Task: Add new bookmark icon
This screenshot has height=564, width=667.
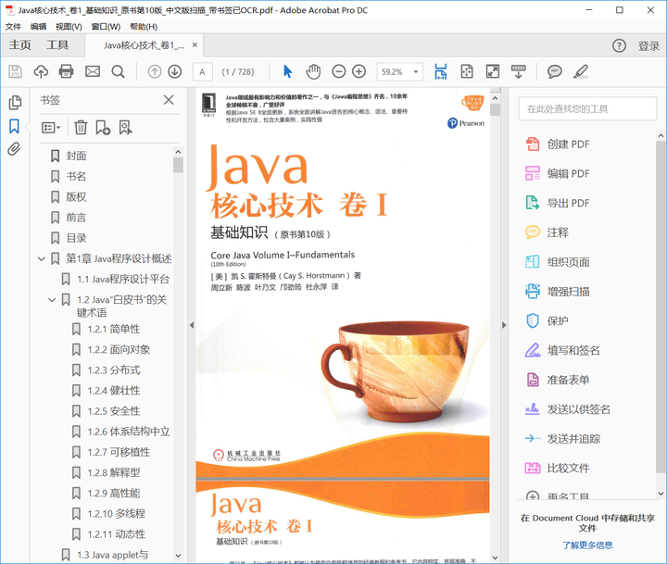Action: pos(103,127)
